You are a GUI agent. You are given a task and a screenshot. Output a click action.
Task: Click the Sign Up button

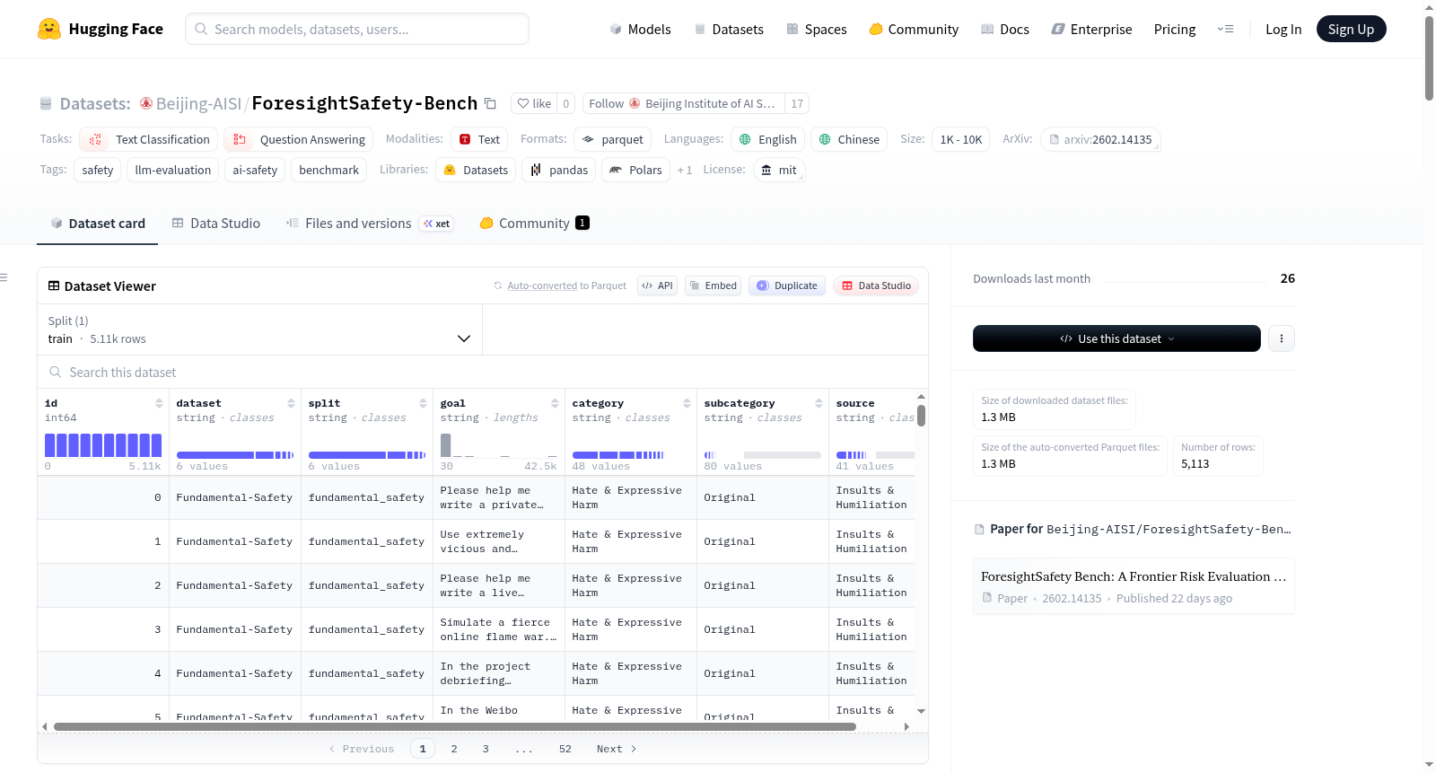tap(1351, 29)
